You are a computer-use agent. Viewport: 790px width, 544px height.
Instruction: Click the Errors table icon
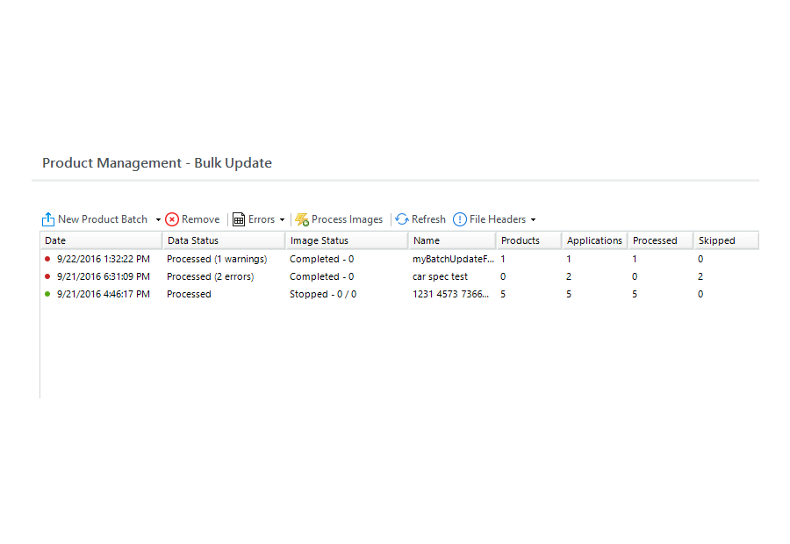pos(238,219)
